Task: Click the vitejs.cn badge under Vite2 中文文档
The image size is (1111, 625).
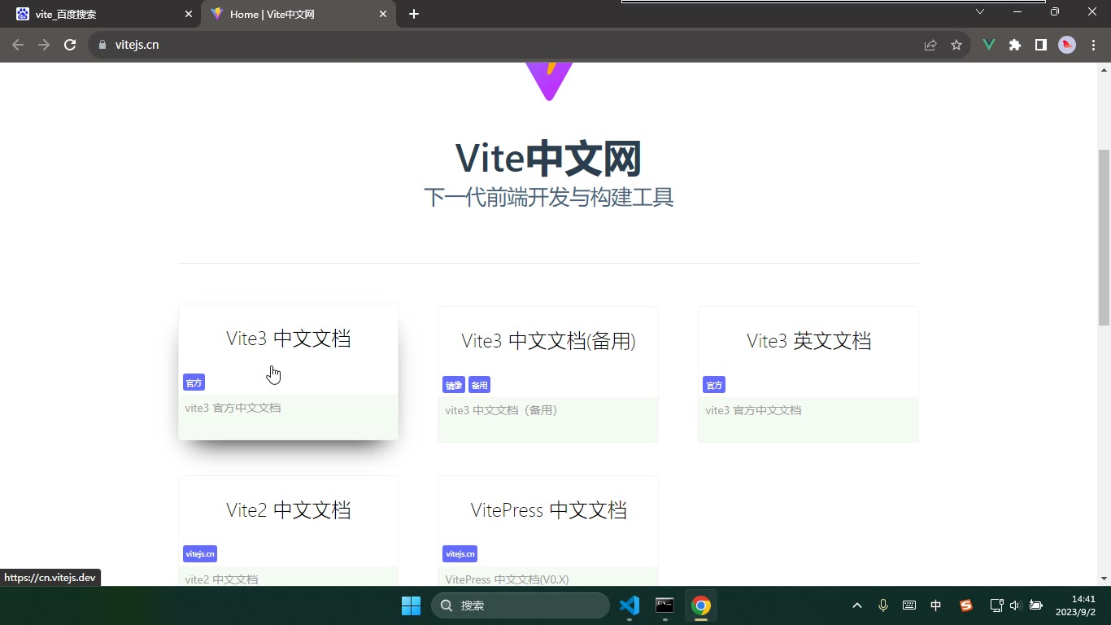Action: (x=200, y=554)
